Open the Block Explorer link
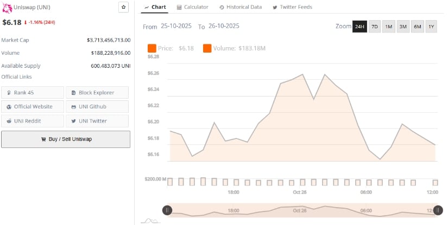Screen dimensions: 448x225 coord(97,93)
